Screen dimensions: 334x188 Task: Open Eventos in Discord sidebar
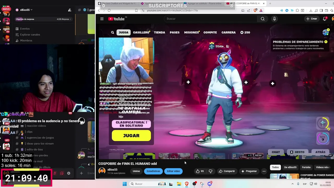[25, 29]
